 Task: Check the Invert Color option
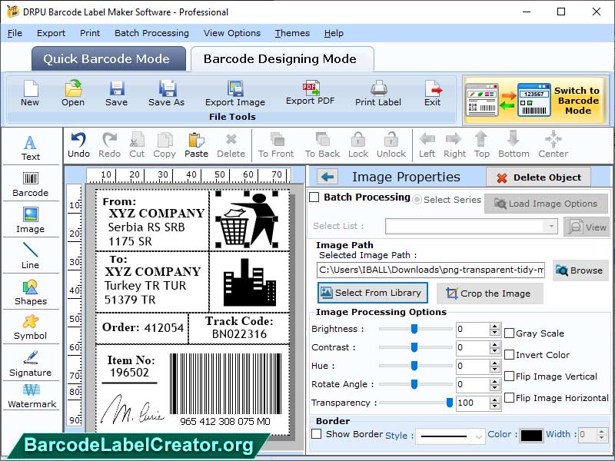[509, 355]
